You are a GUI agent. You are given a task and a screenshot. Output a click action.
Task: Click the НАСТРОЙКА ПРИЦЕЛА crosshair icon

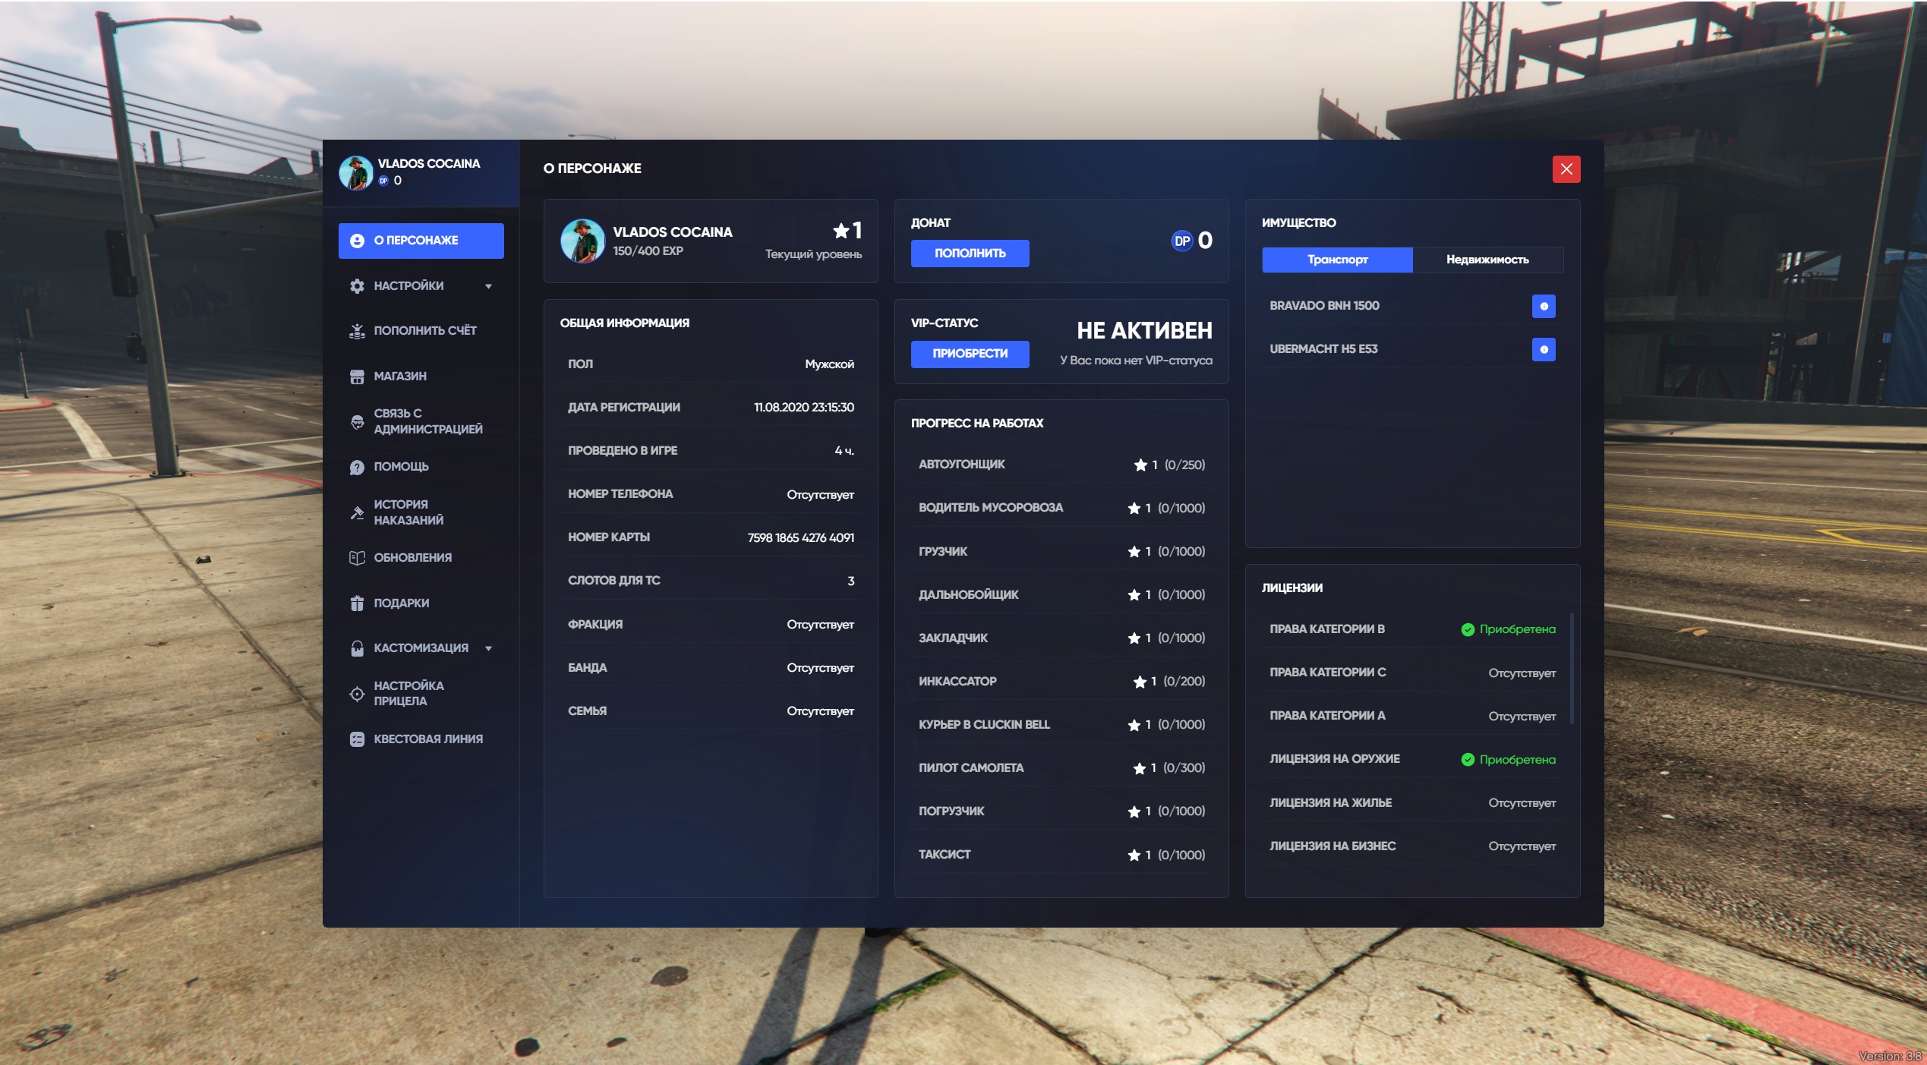coord(357,694)
